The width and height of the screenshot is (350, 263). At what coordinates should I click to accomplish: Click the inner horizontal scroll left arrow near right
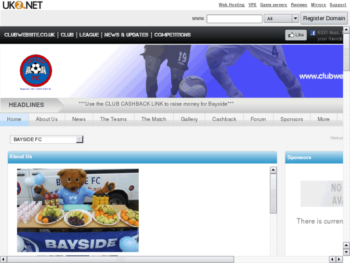(332, 260)
